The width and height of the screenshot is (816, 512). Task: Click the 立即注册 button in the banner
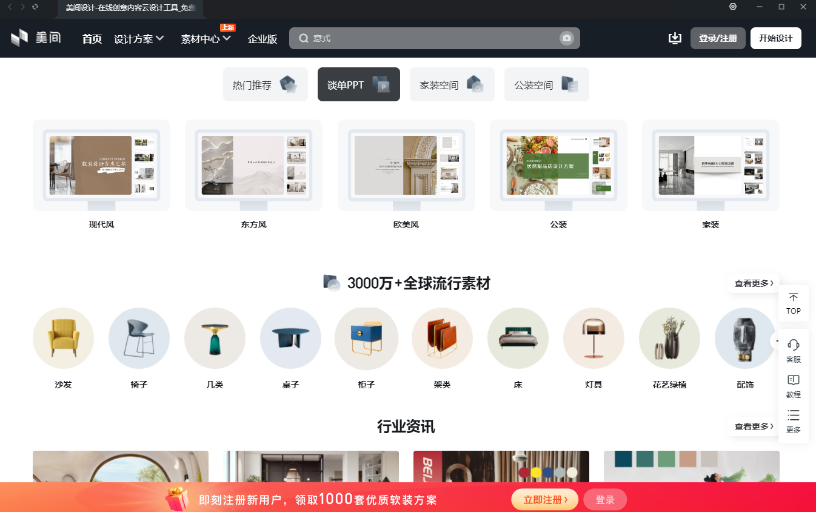coord(544,499)
